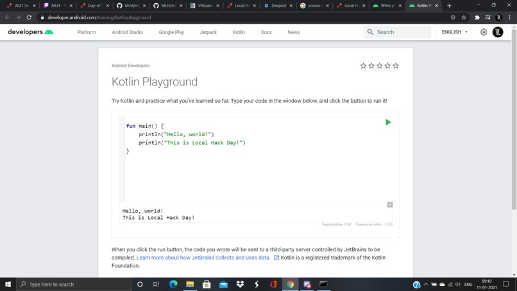
Task: Click in the site Search field
Action: (x=397, y=32)
